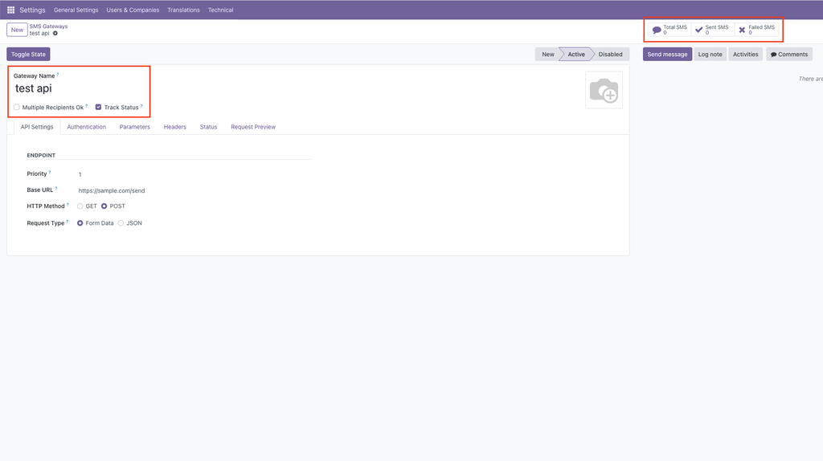Switch to the Request Preview tab
The width and height of the screenshot is (823, 461).
(x=252, y=127)
